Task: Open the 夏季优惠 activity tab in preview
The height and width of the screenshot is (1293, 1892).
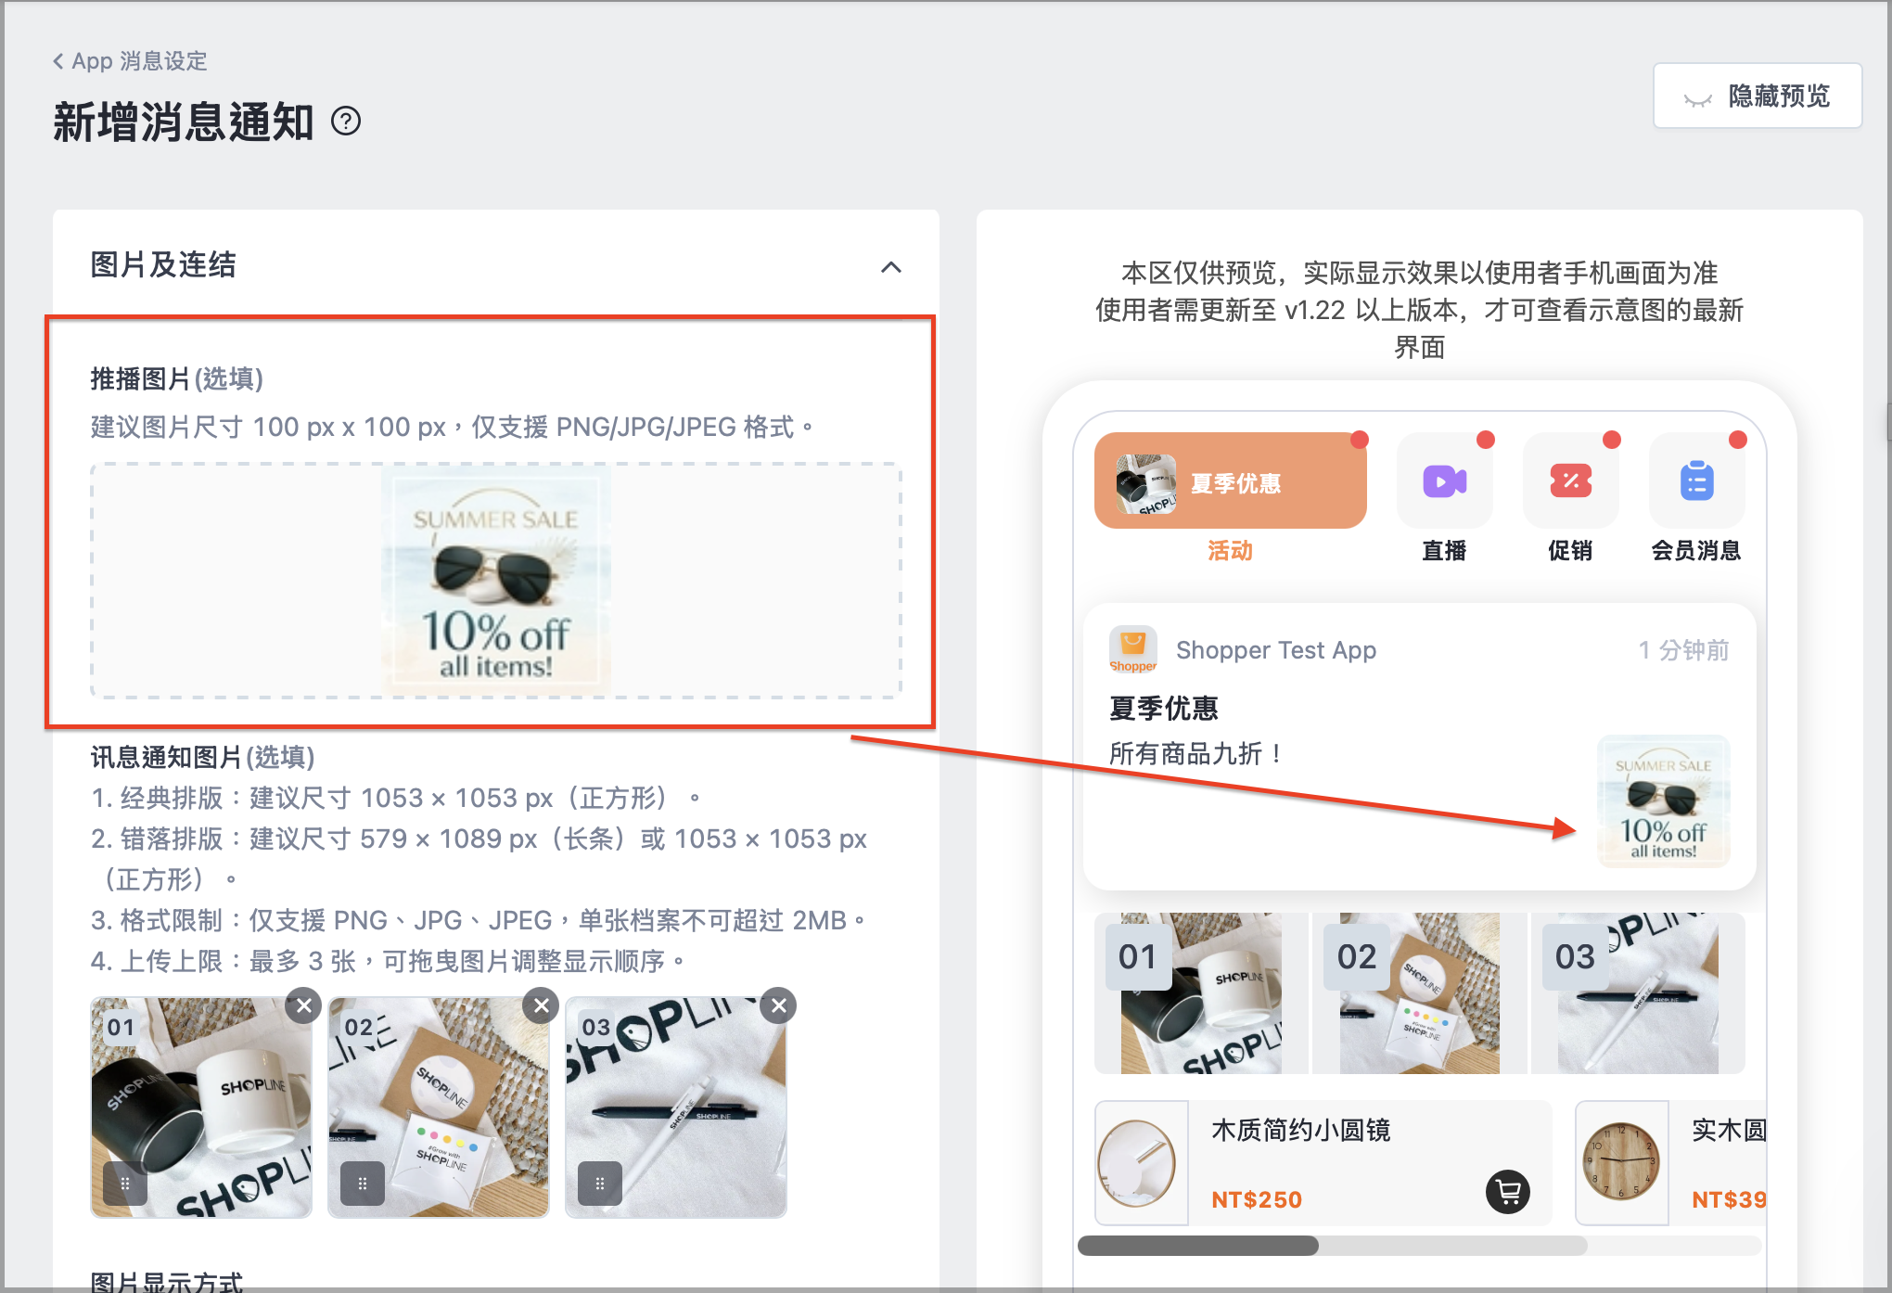Action: click(x=1230, y=480)
